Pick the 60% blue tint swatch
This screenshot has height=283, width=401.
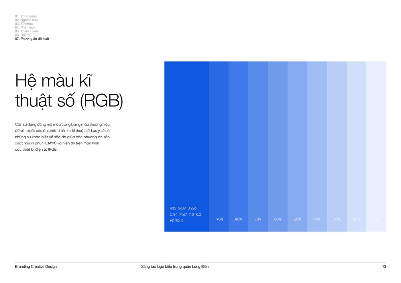click(278, 146)
